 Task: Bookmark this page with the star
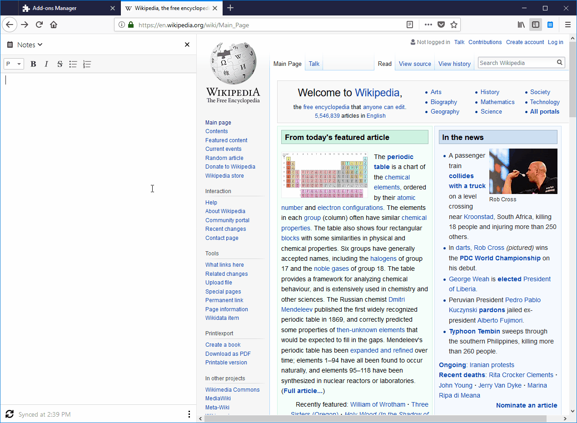point(453,25)
